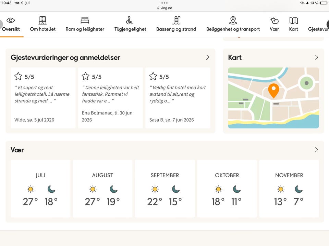329x246 pixels.
Task: Open the Oversikt tab with eye icon
Action: pos(11,25)
